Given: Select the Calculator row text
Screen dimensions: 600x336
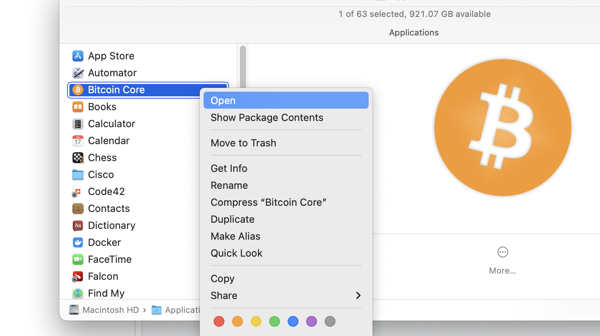Looking at the screenshot, I should [x=111, y=124].
